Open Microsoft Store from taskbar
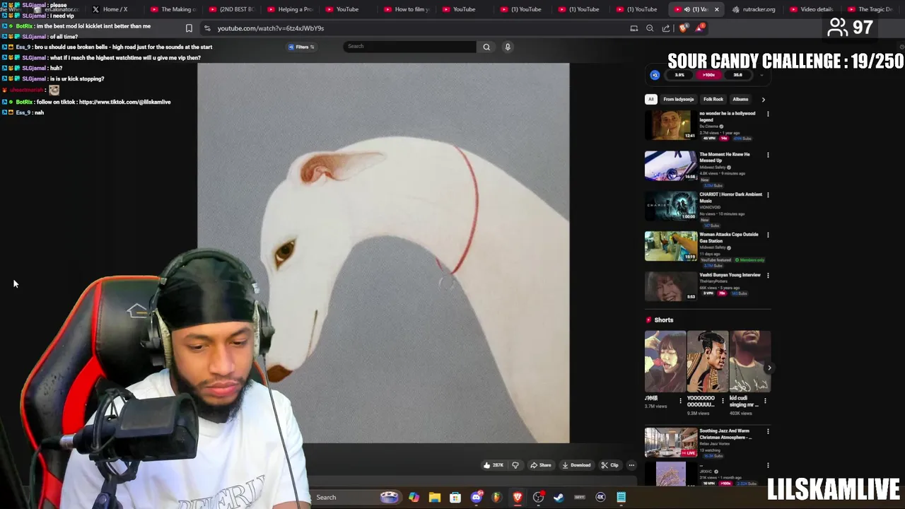Image resolution: width=905 pixels, height=509 pixels. [455, 497]
